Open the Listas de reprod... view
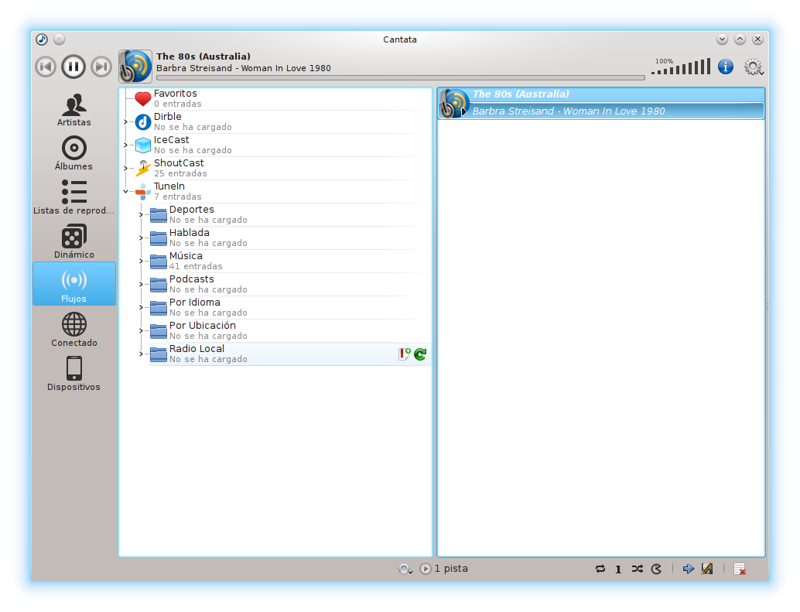This screenshot has width=800, height=612. coord(74,197)
